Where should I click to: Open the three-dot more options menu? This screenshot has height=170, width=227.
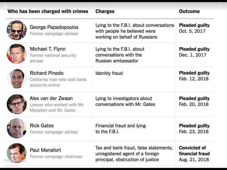pos(220,5)
